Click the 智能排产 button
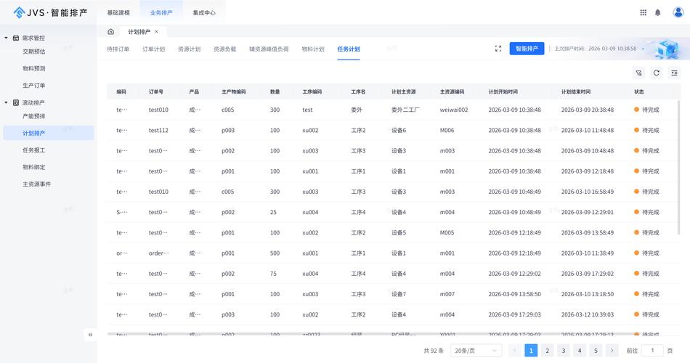Image resolution: width=690 pixels, height=363 pixels. 527,49
